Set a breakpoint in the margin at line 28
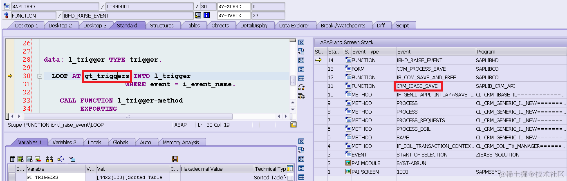Image resolution: width=567 pixels, height=181 pixels. point(10,60)
